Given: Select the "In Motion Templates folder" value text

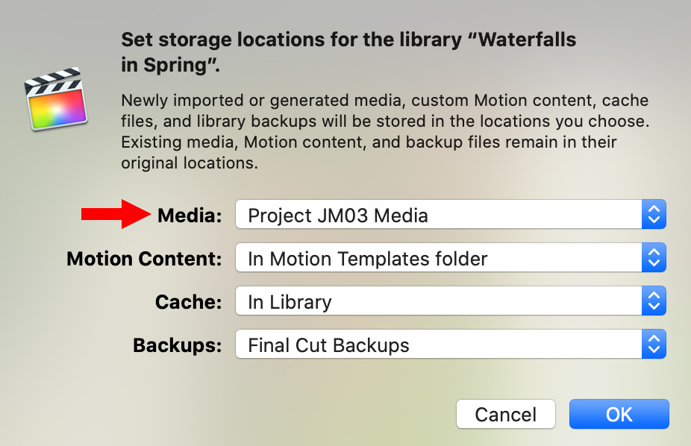Looking at the screenshot, I should coord(368,259).
